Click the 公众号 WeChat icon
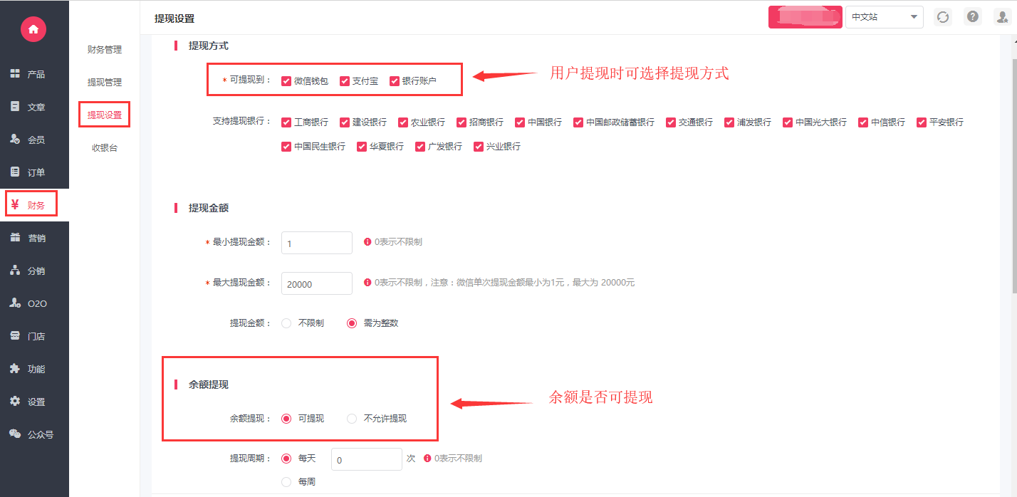The width and height of the screenshot is (1017, 497). pos(15,434)
